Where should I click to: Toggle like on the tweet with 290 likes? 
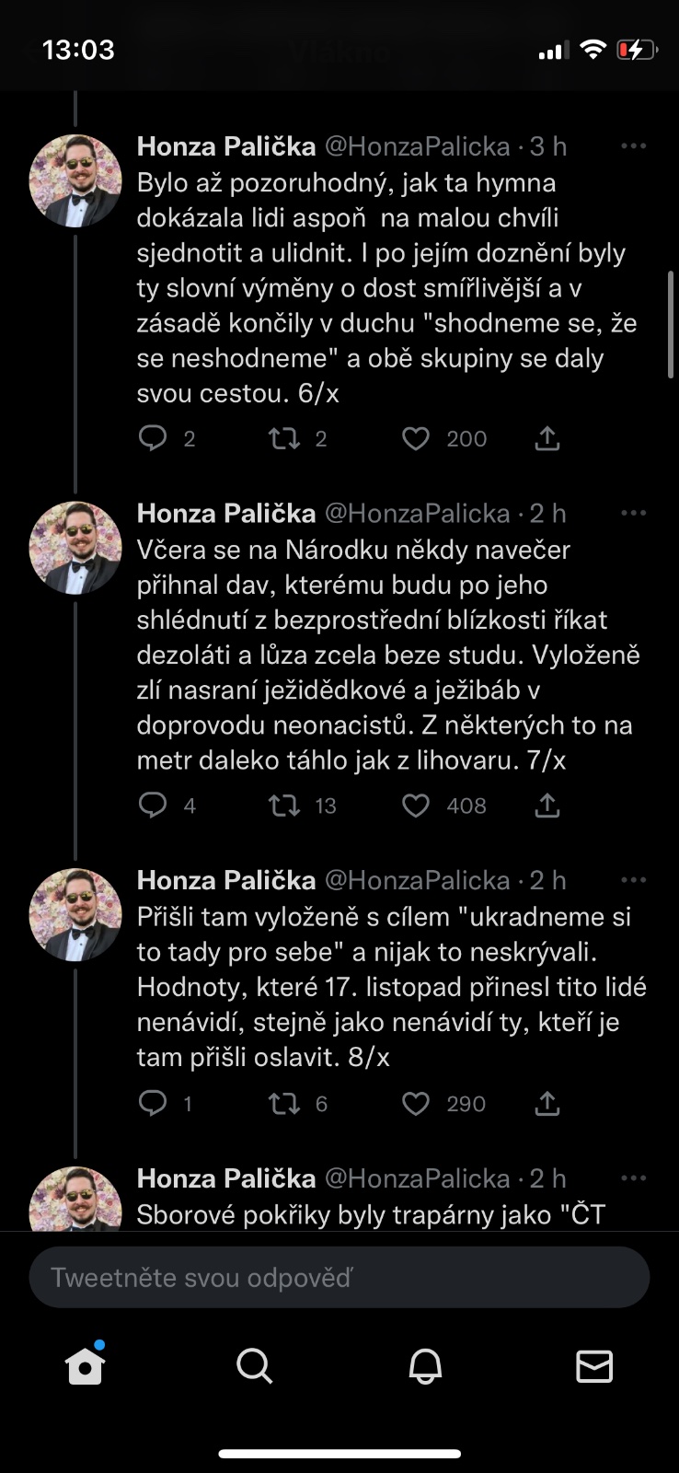pos(416,1103)
